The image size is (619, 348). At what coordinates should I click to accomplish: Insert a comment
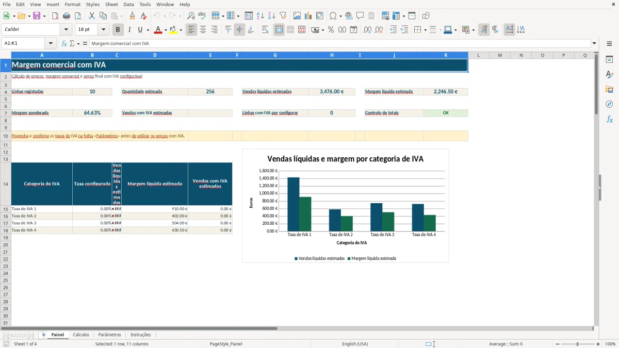(361, 16)
